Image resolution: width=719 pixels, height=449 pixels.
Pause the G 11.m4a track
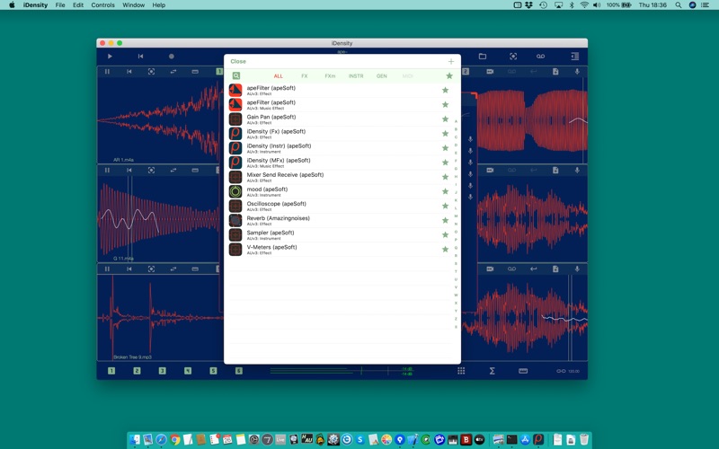[x=107, y=170]
